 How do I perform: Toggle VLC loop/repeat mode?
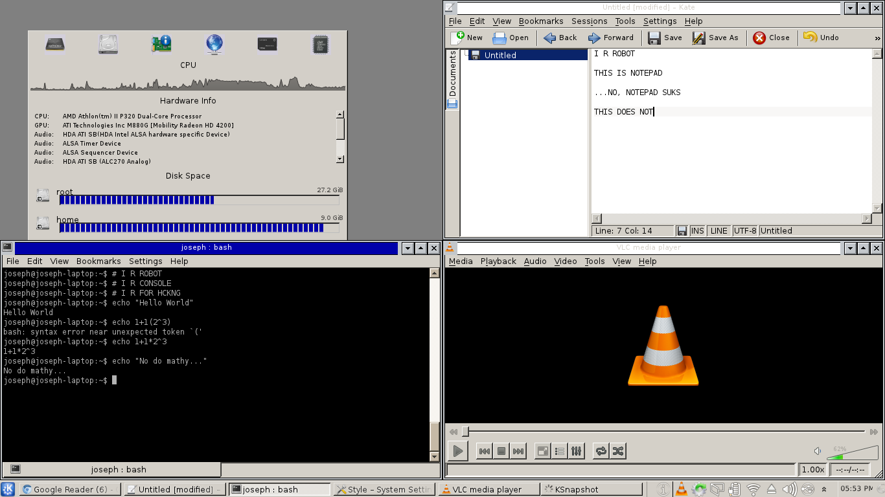pos(601,451)
